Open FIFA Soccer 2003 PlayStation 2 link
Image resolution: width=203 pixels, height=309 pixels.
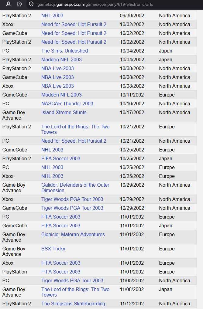coord(61,158)
